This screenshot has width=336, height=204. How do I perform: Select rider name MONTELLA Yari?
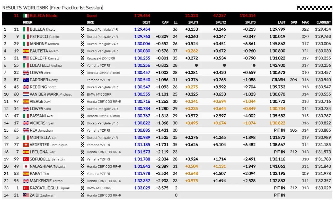[43, 138]
